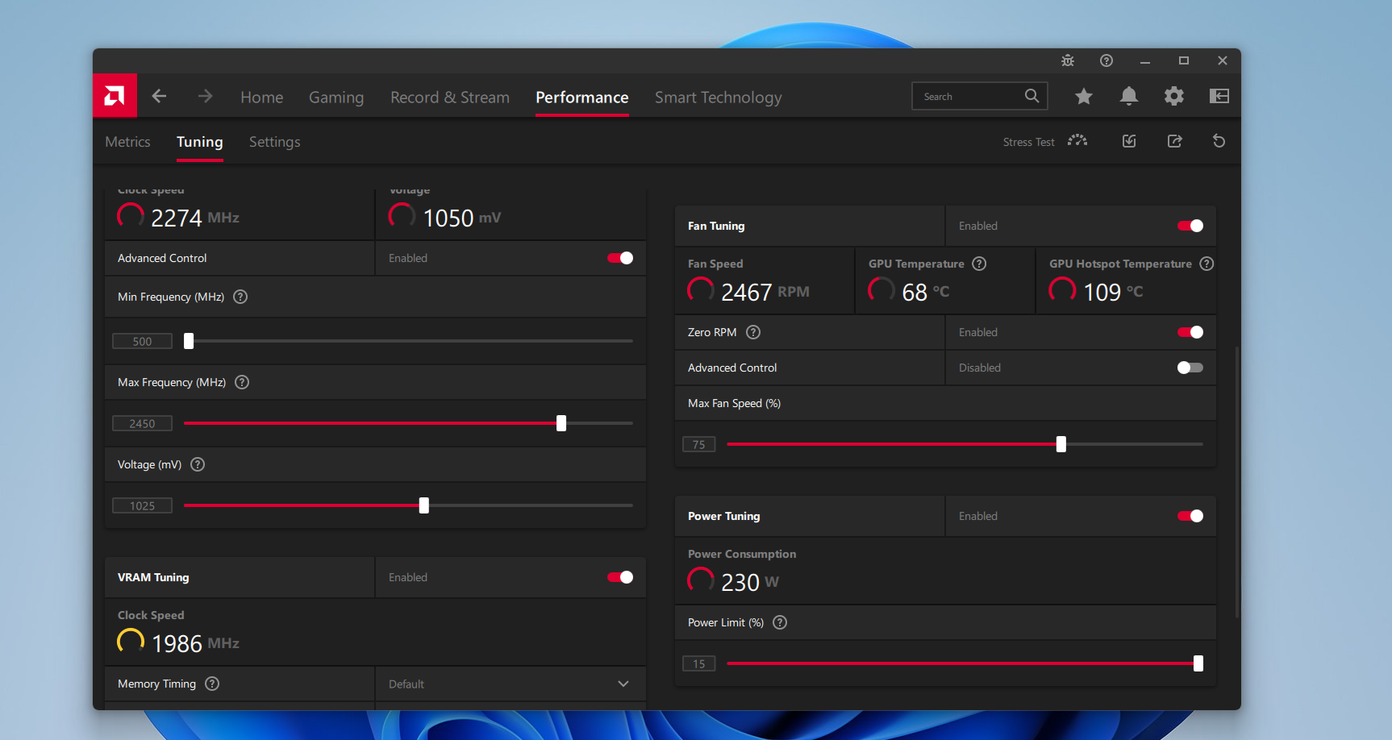Click Max Fan Speed slider handle
1392x740 pixels.
(x=1061, y=444)
